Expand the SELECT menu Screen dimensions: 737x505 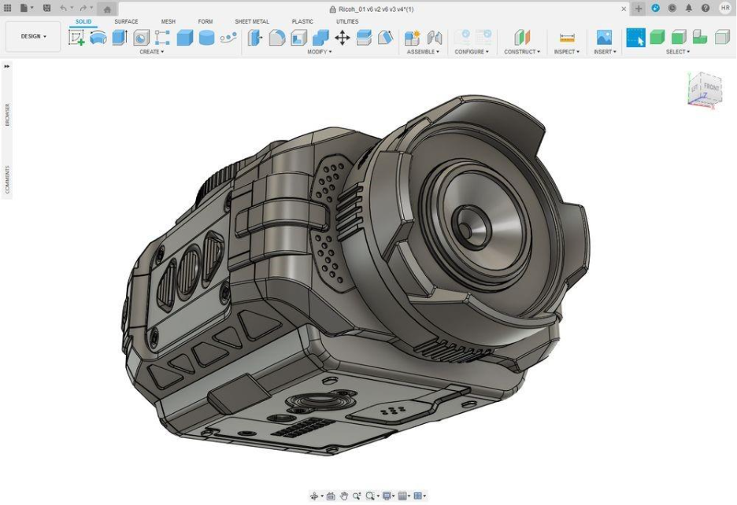click(678, 52)
